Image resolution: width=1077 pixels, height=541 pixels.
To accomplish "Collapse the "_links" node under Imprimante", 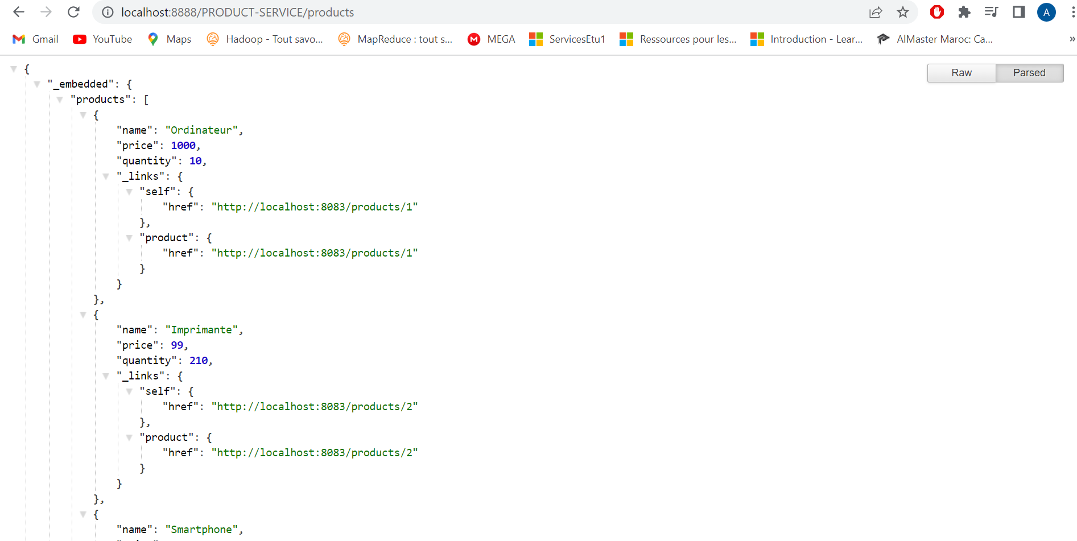I will click(x=106, y=375).
